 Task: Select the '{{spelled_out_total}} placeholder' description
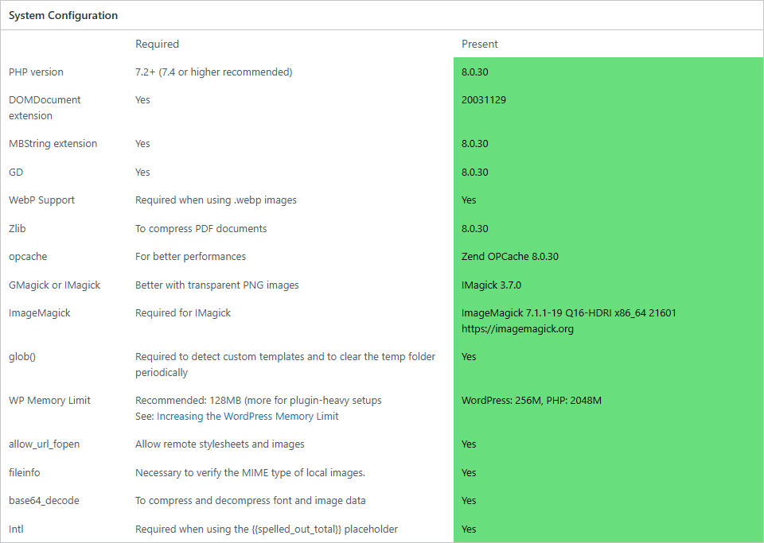pos(267,529)
